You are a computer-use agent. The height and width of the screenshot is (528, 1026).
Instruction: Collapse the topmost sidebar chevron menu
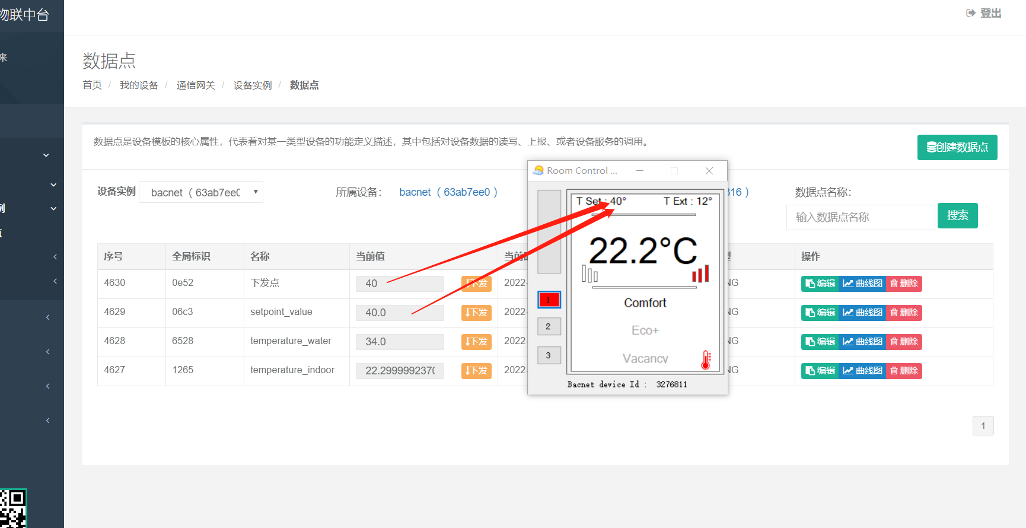46,155
